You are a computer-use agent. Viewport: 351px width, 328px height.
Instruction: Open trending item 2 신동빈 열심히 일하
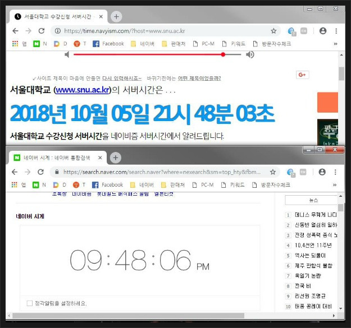[316, 225]
